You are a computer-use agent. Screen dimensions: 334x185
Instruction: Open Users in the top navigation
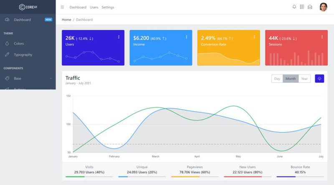coord(94,7)
